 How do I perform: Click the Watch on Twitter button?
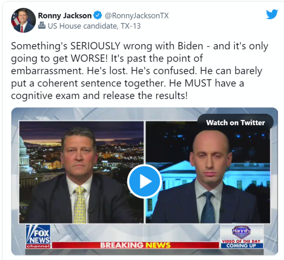click(236, 123)
